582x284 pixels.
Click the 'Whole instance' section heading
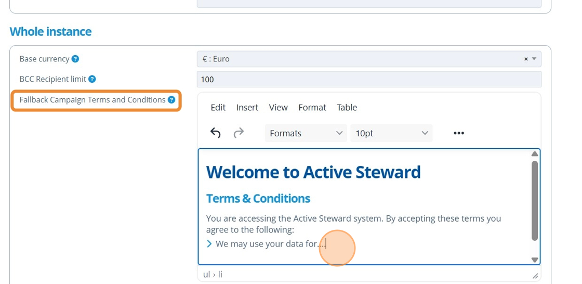coord(50,32)
